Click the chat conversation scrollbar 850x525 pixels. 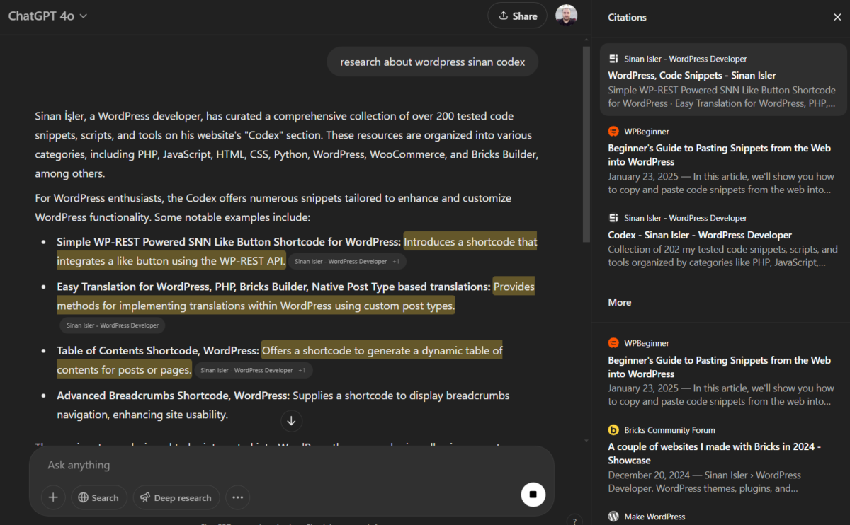[586, 142]
